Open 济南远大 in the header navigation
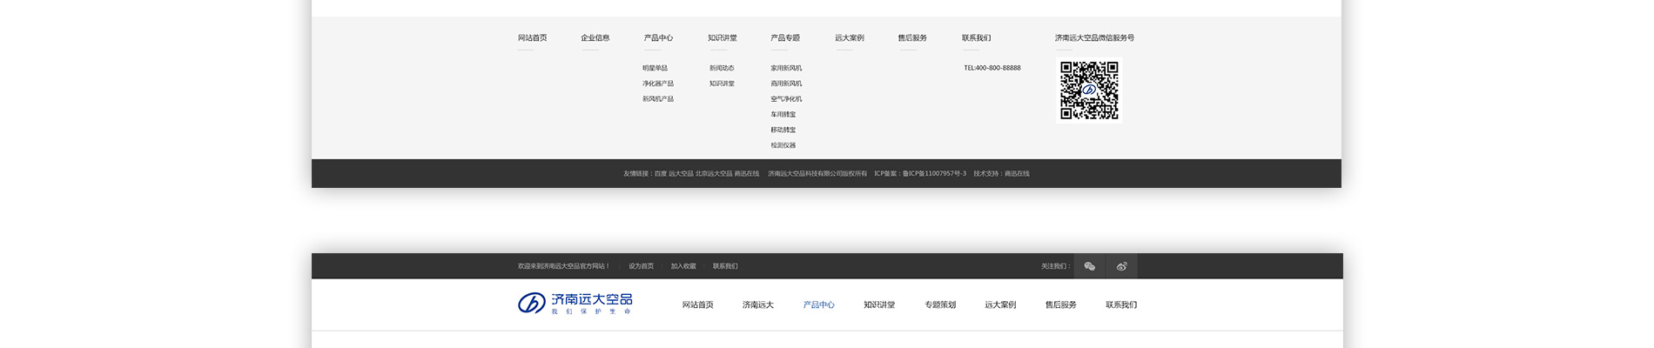Screen dimensions: 1654x348 [758, 305]
